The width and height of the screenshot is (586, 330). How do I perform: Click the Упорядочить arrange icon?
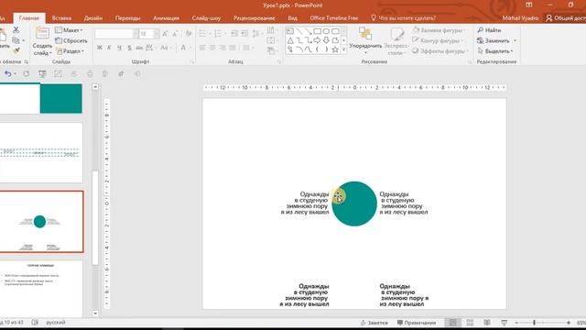[365, 34]
